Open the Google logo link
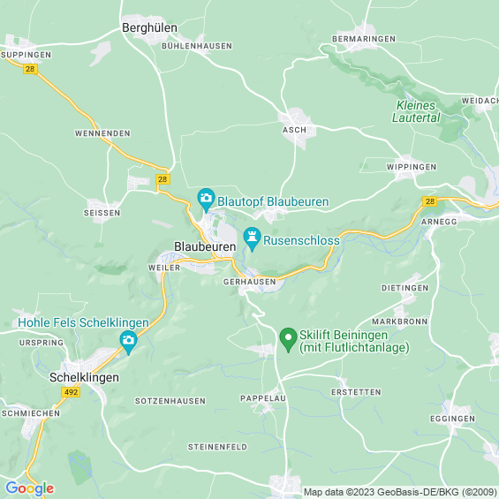The width and height of the screenshot is (499, 499). tap(30, 488)
